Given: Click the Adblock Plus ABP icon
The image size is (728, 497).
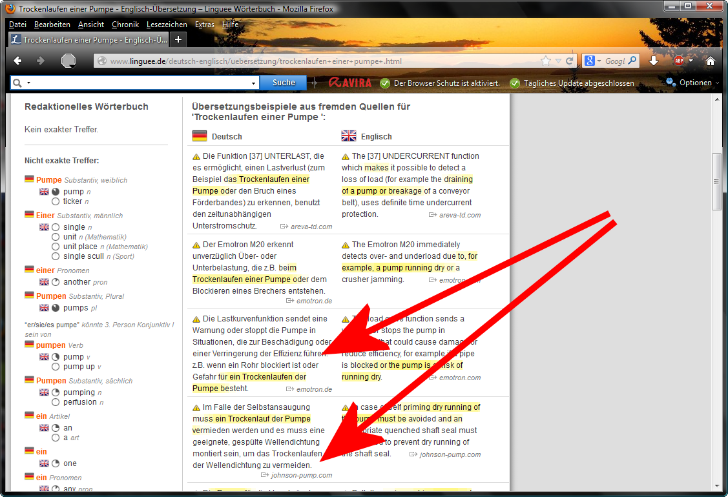Looking at the screenshot, I should pyautogui.click(x=678, y=61).
